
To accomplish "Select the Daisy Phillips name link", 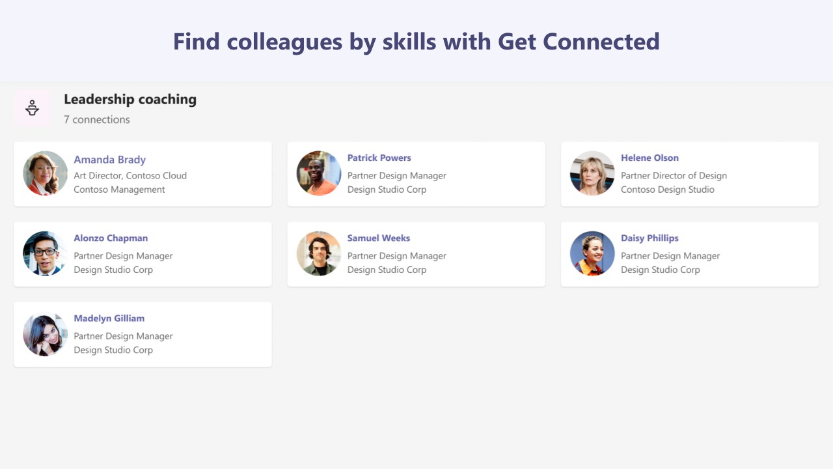I will click(649, 238).
